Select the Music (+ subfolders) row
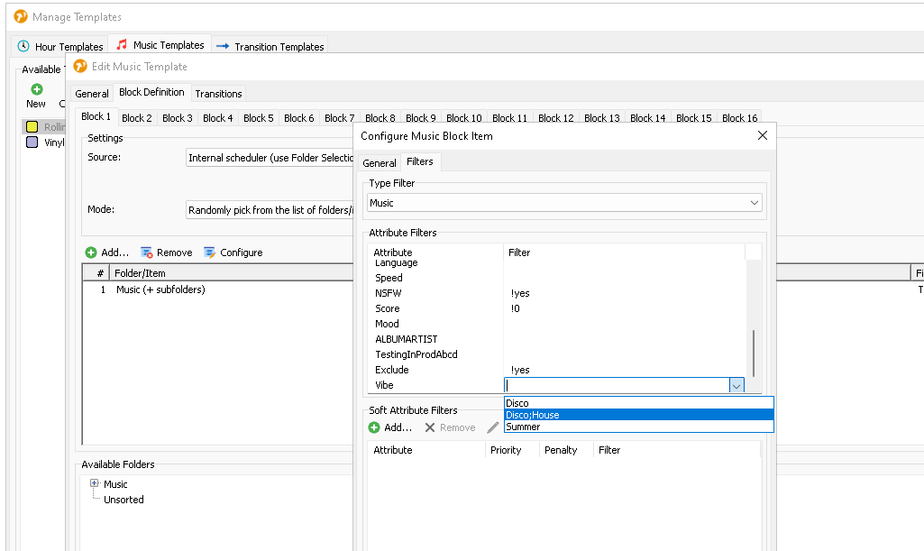 160,289
